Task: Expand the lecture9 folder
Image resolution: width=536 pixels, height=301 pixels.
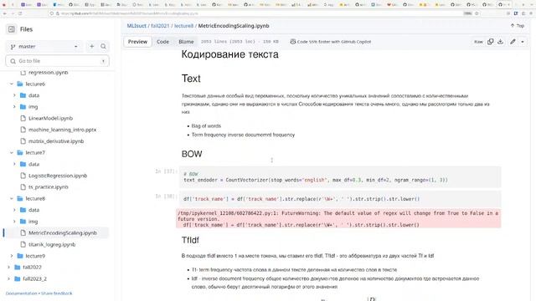Action: tap(12, 256)
